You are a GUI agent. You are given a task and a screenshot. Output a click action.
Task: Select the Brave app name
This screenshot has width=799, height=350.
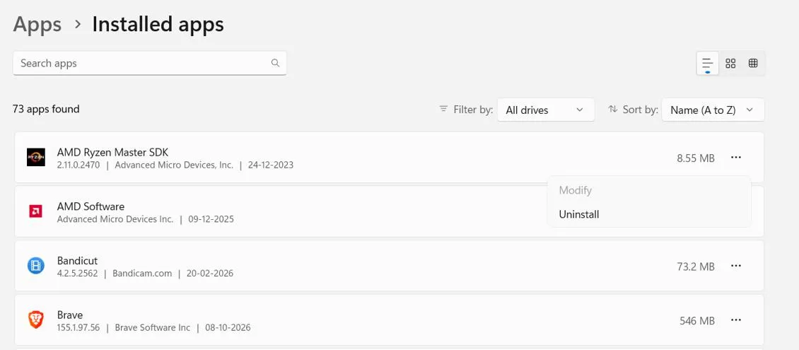[x=70, y=315]
